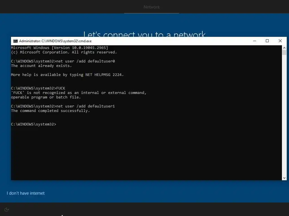
Task: Click the Ease of Access icon
Action: tap(7, 209)
